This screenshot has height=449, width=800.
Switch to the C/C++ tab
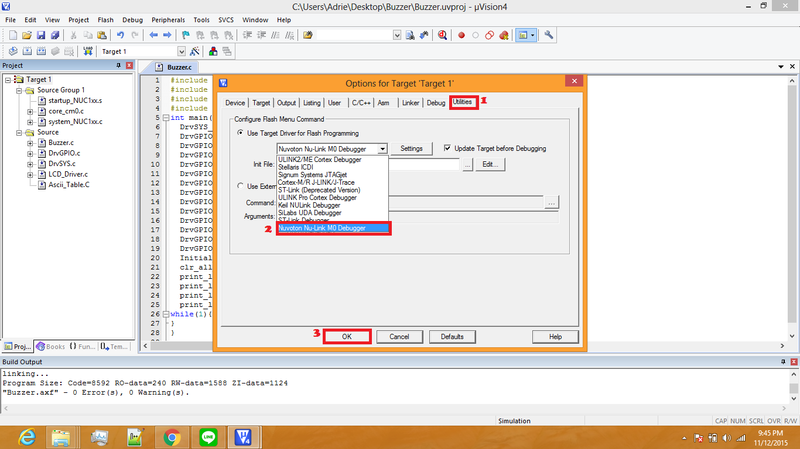pos(361,103)
